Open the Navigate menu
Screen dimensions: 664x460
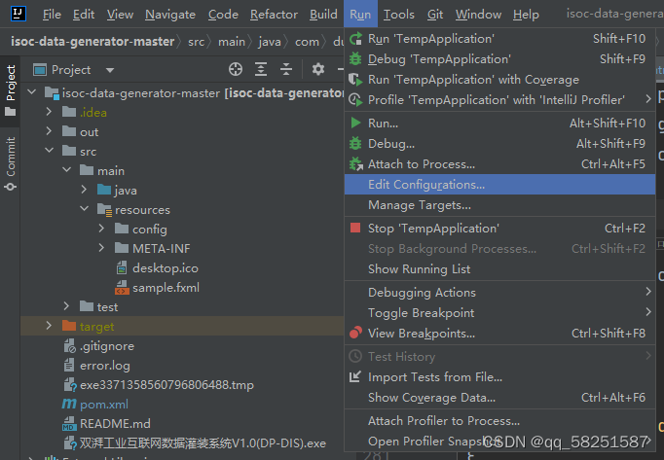point(170,15)
